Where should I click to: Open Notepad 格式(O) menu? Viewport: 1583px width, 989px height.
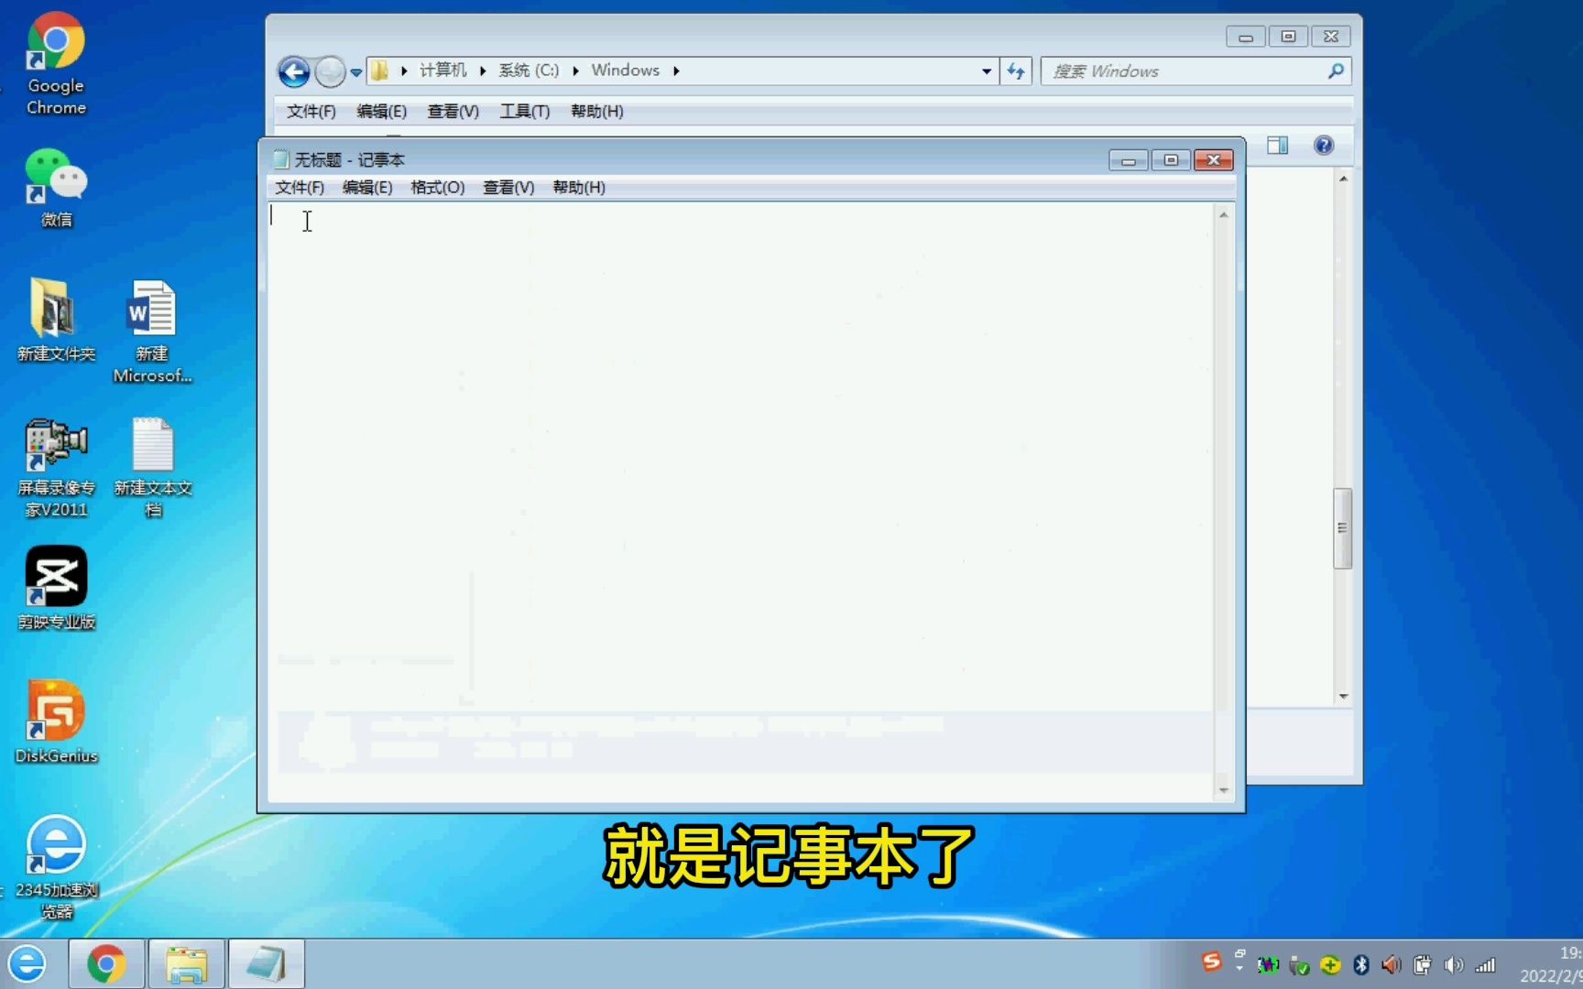click(x=438, y=187)
